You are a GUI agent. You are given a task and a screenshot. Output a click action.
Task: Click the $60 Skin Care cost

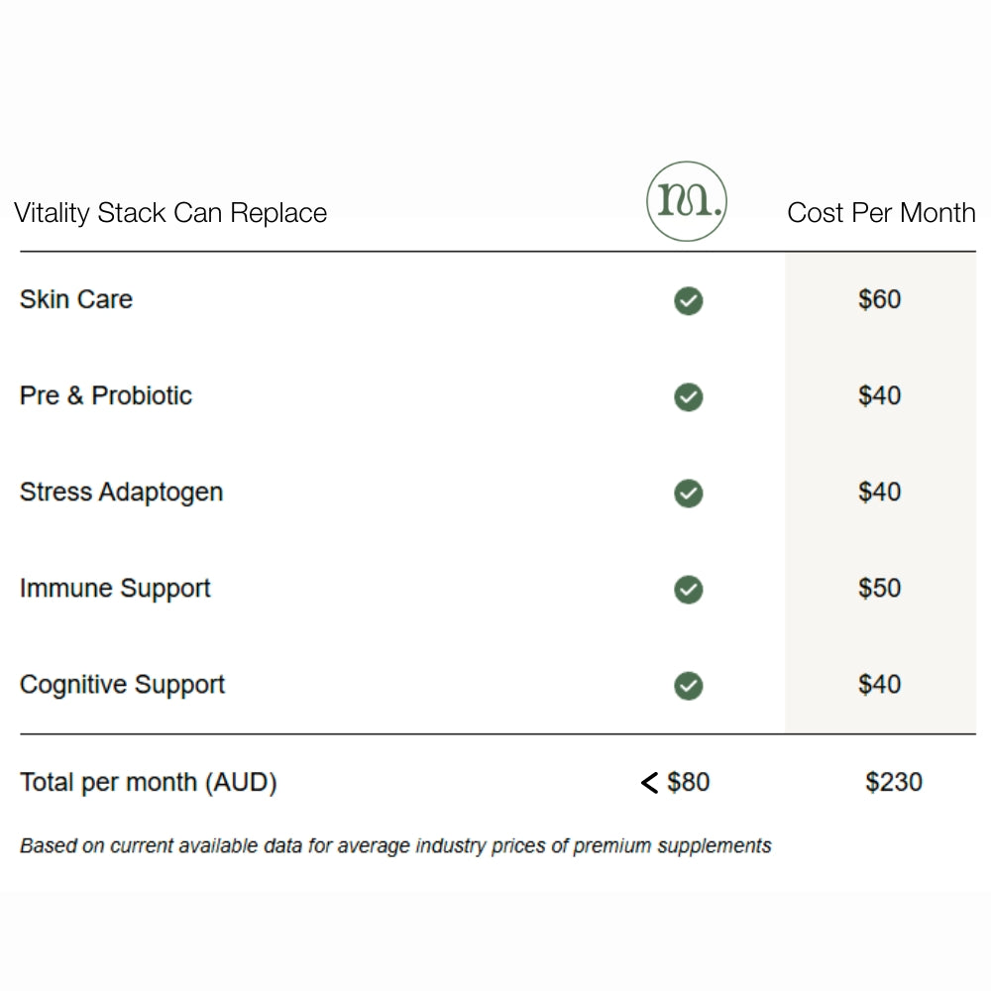click(x=880, y=299)
